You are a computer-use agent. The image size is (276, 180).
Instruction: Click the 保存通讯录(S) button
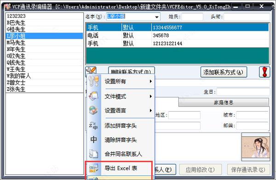click(248, 169)
